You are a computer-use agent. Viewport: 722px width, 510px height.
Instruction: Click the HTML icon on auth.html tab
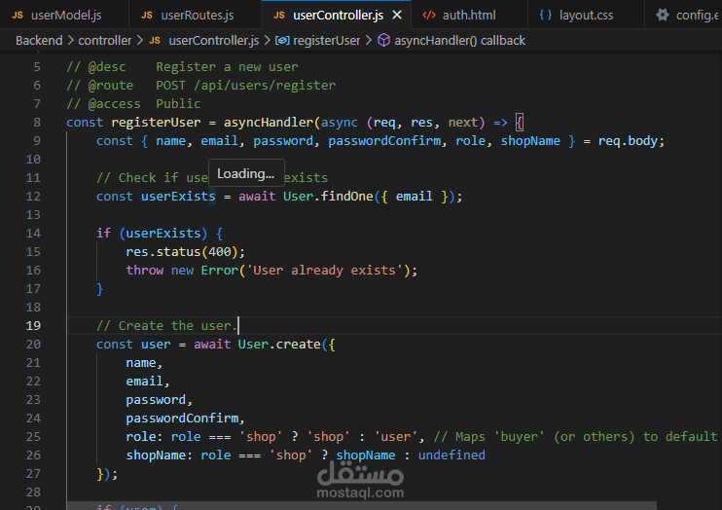point(429,16)
